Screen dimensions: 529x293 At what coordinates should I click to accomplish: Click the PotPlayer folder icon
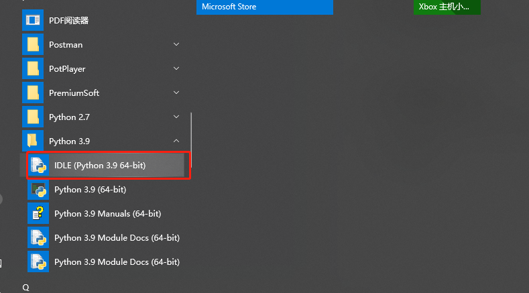[x=33, y=68]
